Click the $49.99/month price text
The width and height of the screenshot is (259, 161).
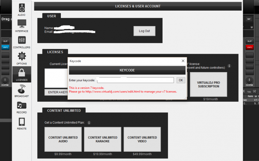click(142, 154)
